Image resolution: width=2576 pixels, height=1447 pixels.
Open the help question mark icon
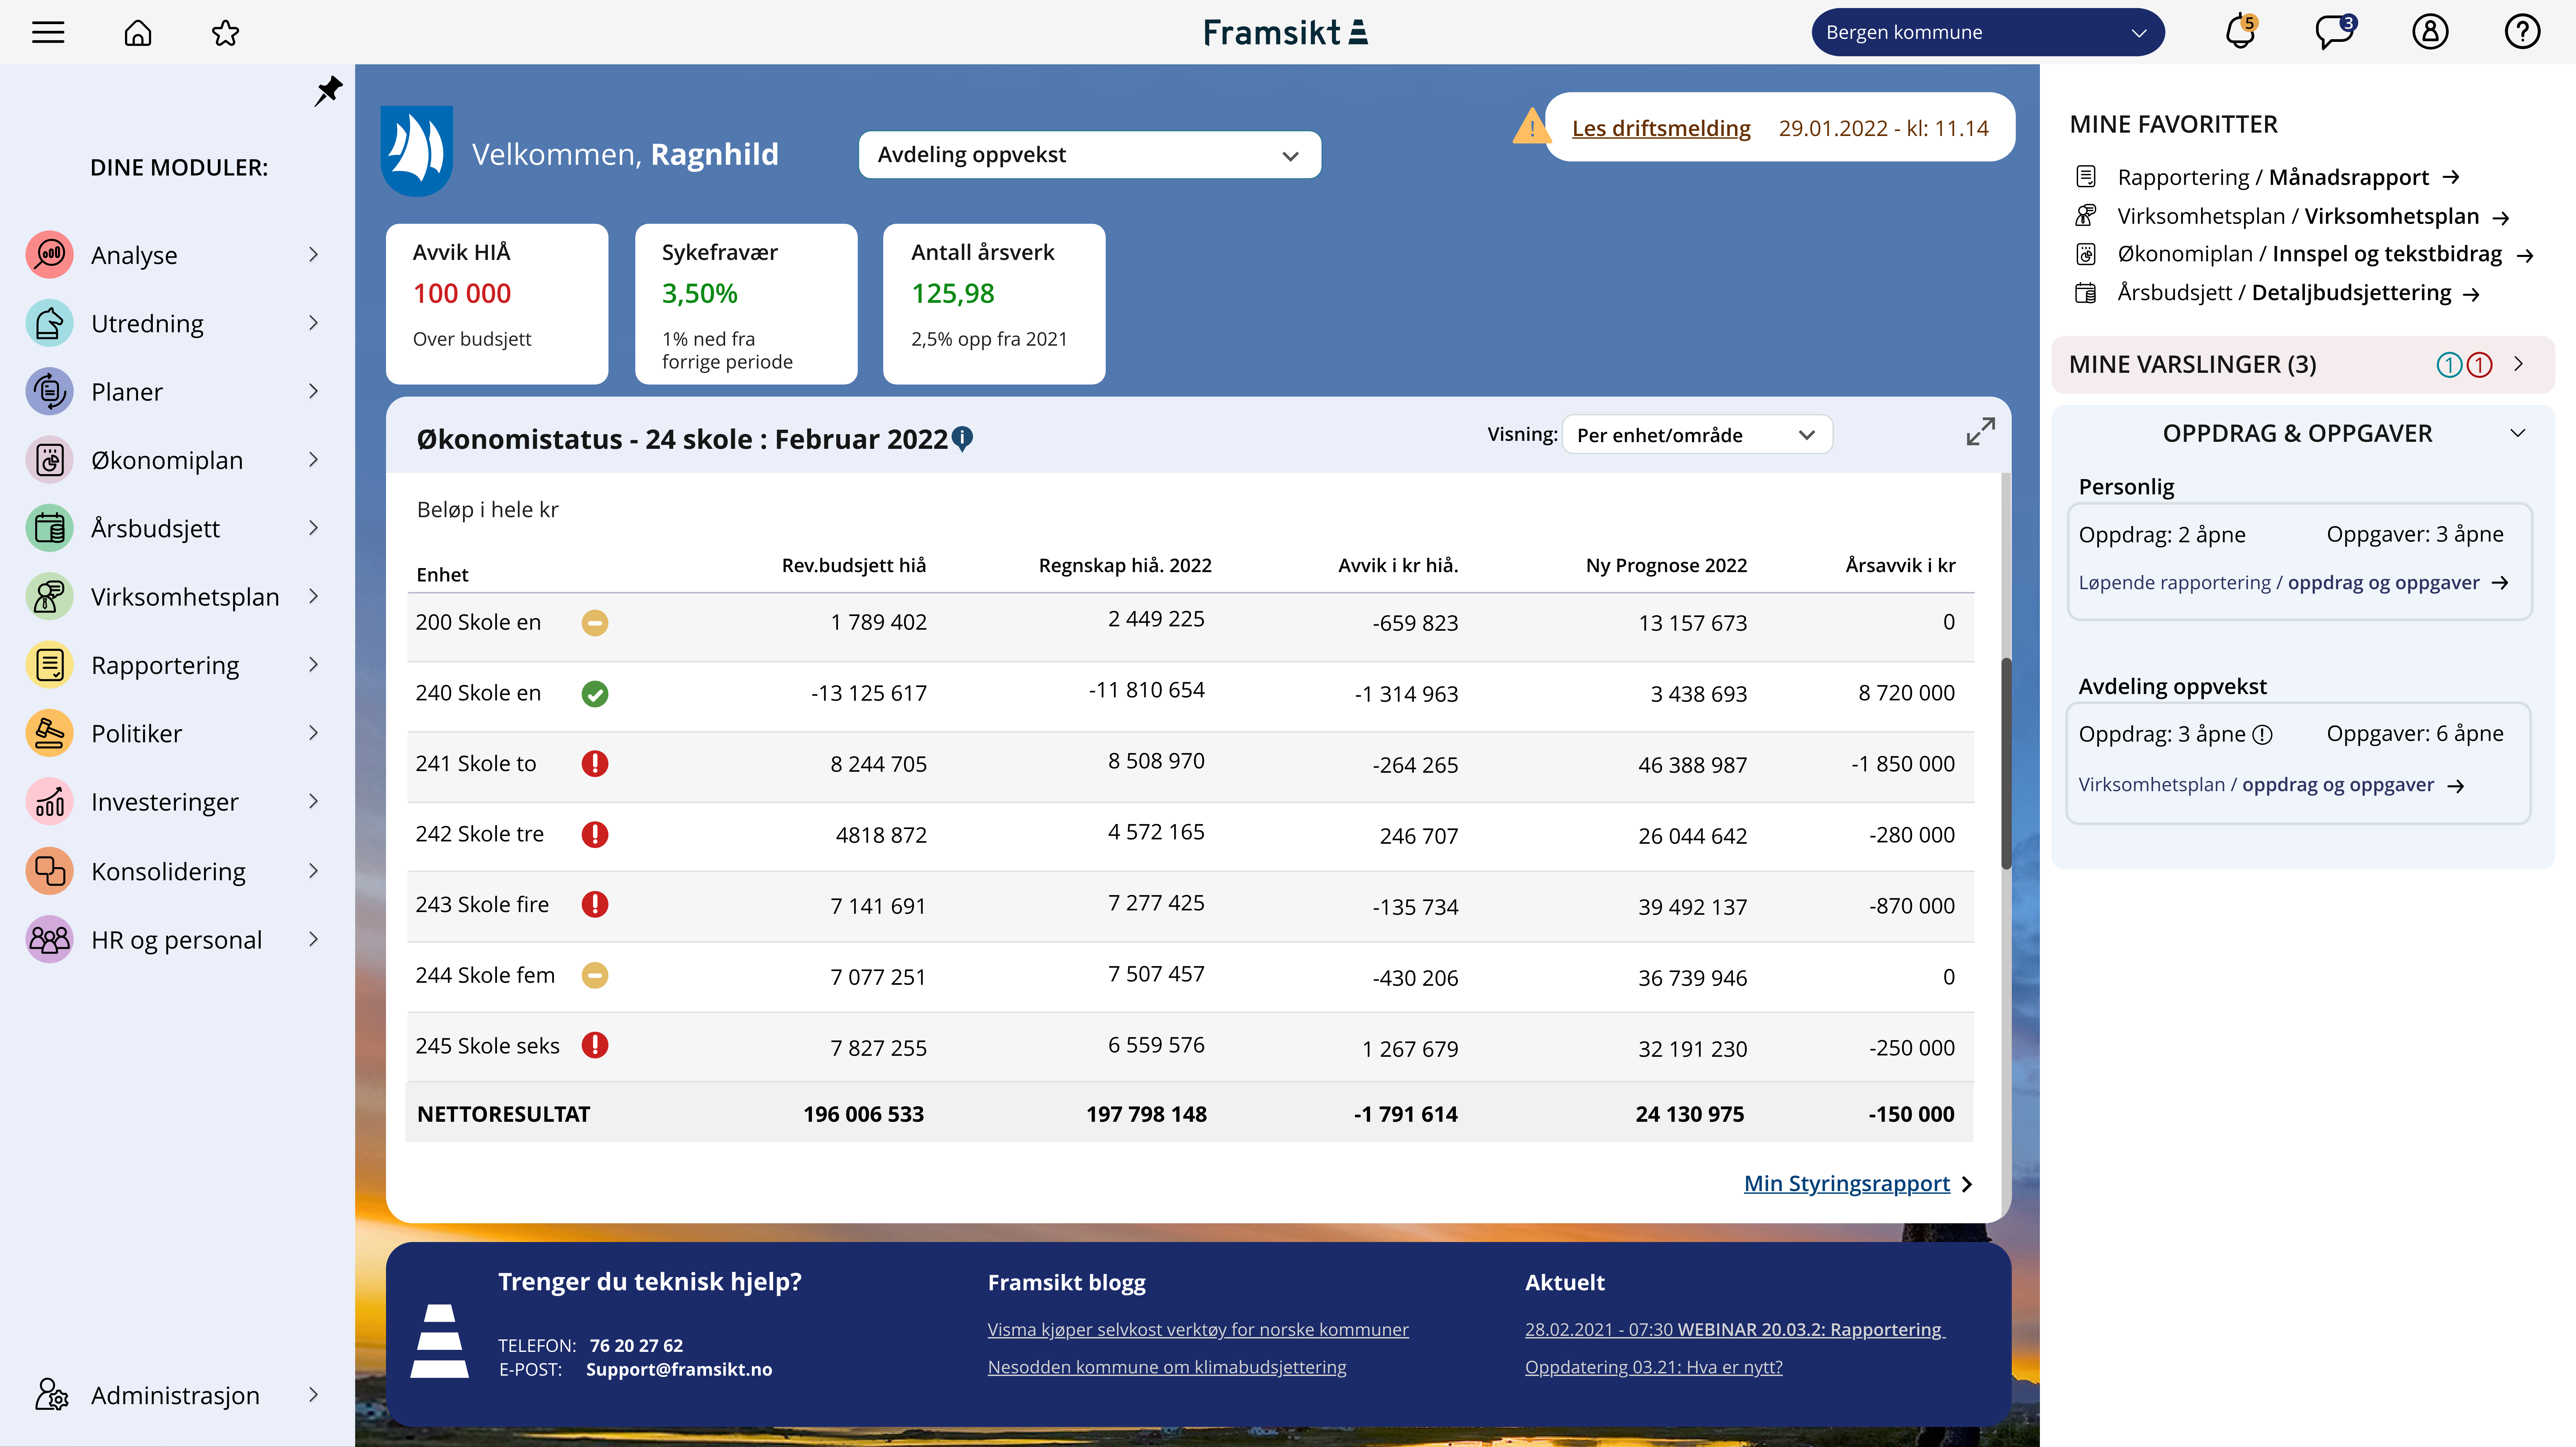[2522, 32]
